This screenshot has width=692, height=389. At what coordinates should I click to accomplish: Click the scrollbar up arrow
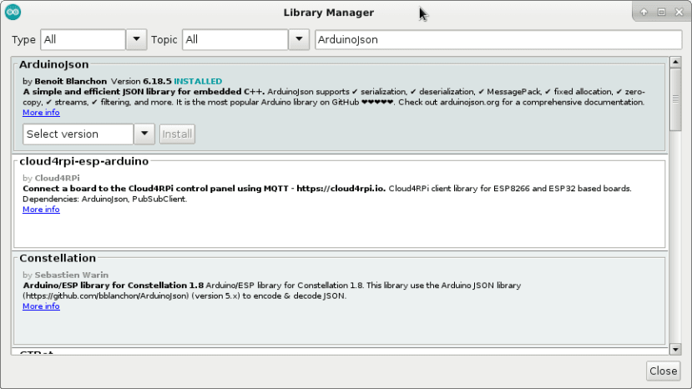[675, 63]
